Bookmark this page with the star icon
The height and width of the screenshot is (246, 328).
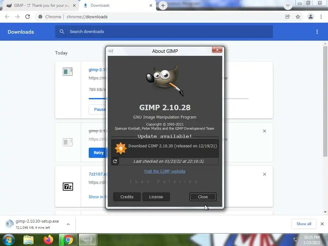[x=298, y=17]
